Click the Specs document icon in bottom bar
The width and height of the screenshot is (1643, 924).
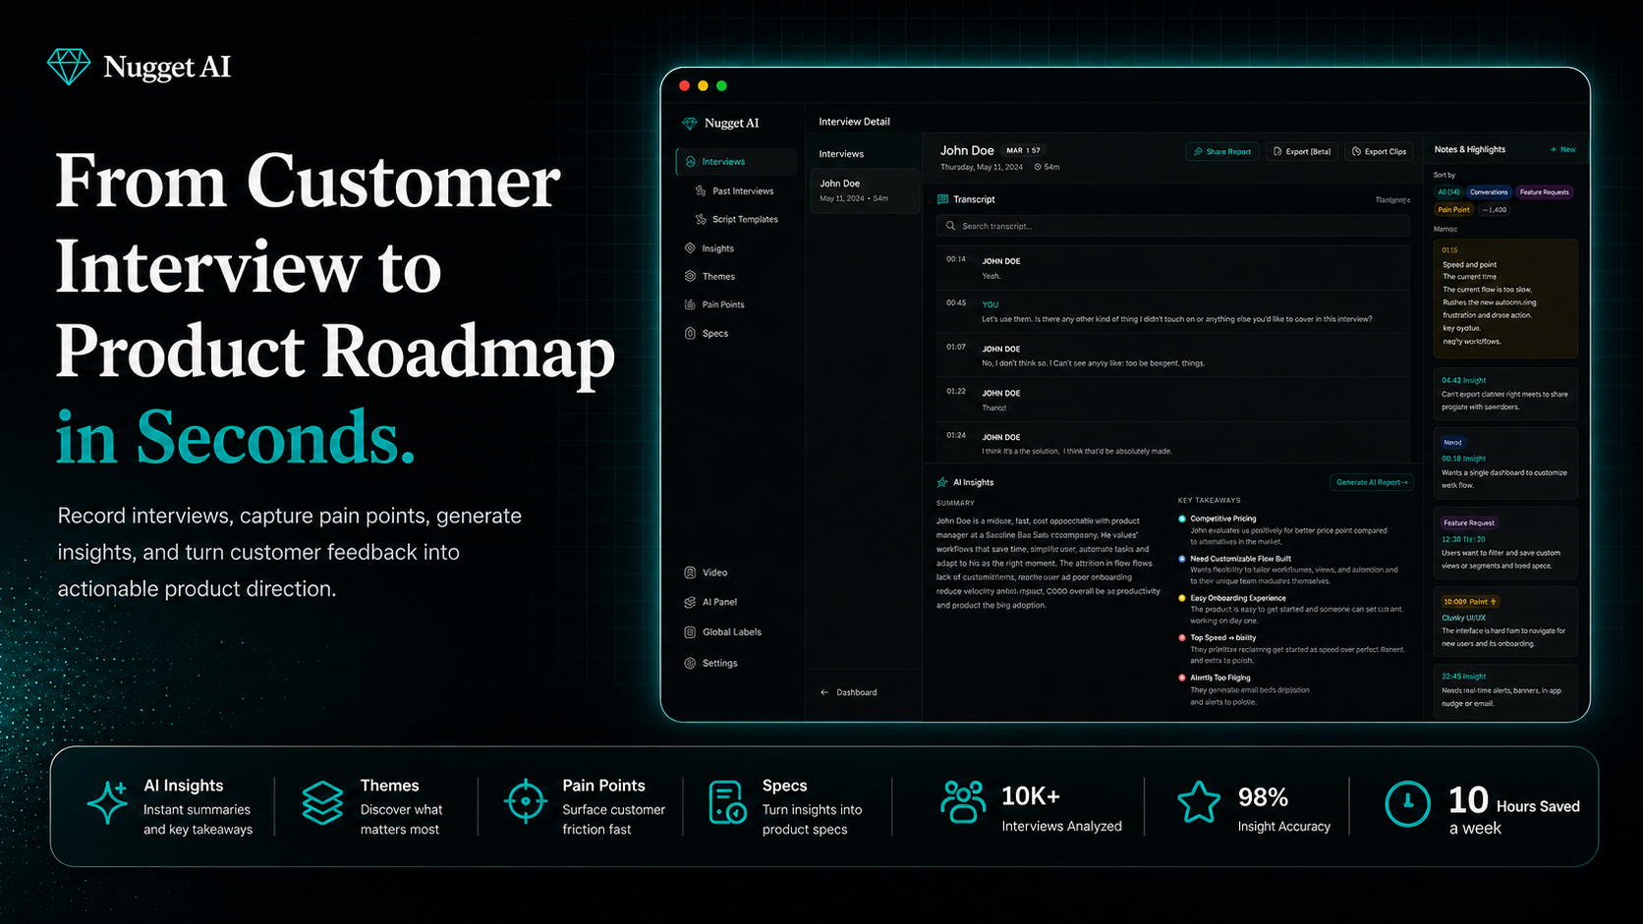pos(727,802)
